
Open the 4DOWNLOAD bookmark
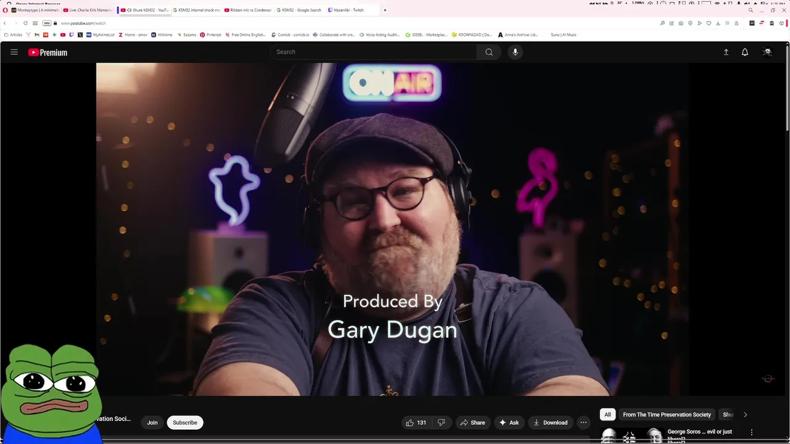point(472,35)
